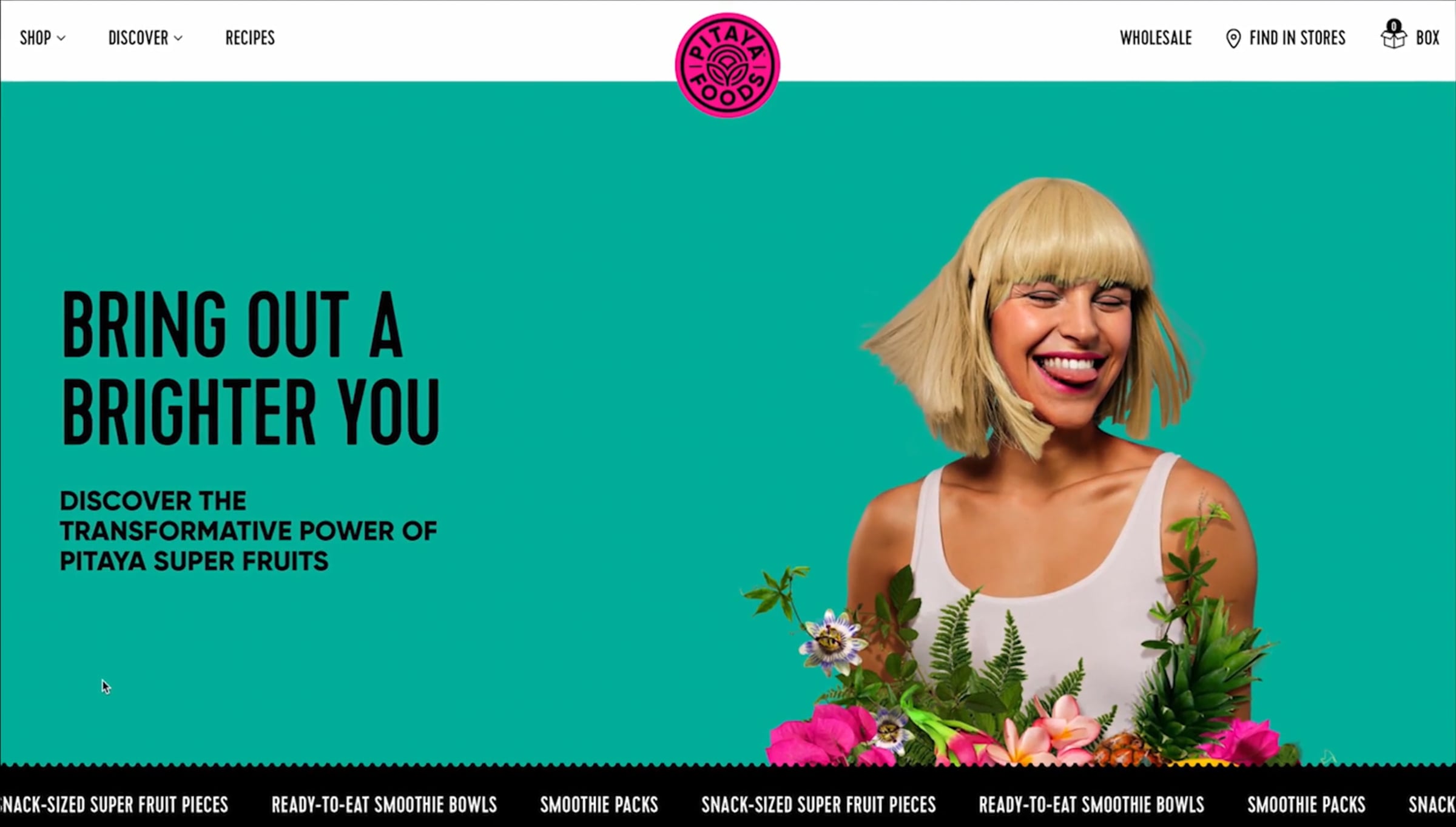Viewport: 1456px width, 827px height.
Task: Click the location pin icon
Action: [1233, 38]
